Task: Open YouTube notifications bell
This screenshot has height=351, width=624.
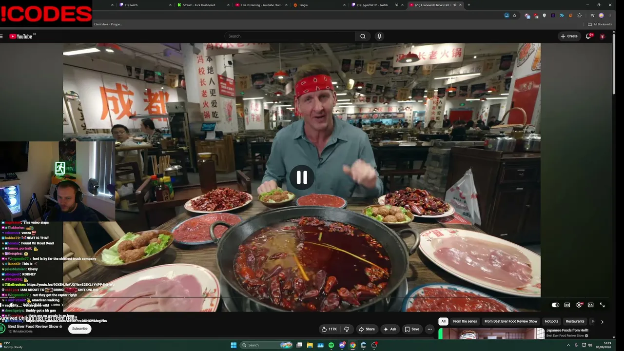Action: [x=588, y=36]
